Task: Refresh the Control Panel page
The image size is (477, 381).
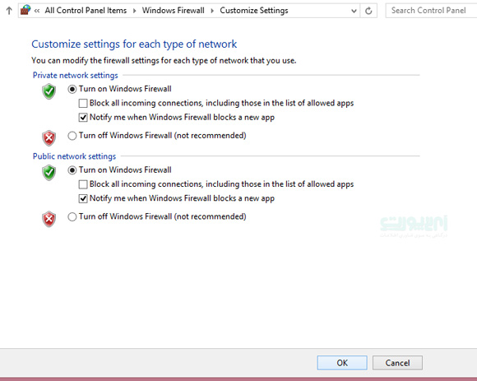Action: [x=368, y=11]
